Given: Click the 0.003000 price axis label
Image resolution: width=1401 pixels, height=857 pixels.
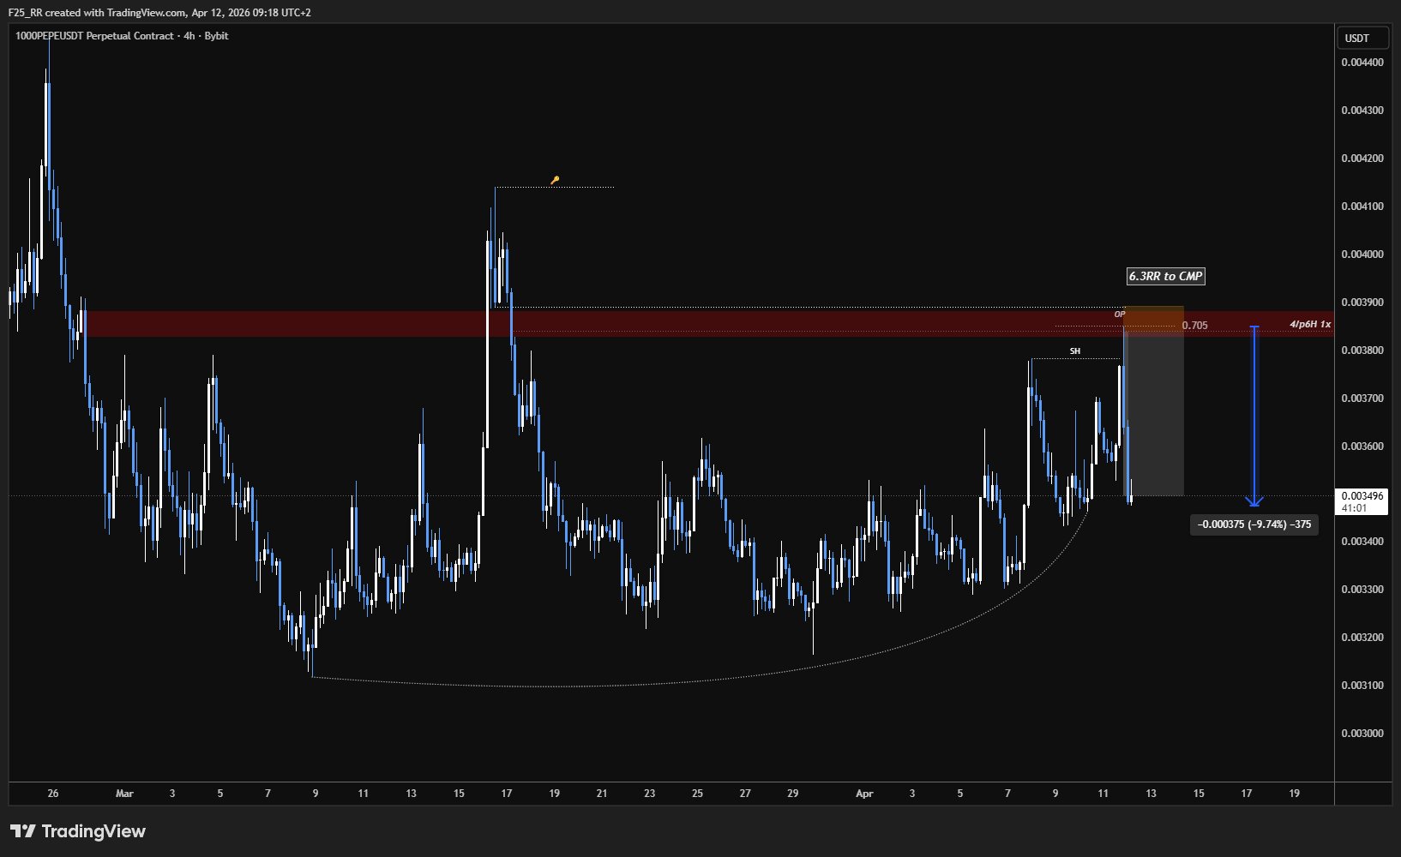Looking at the screenshot, I should (x=1362, y=734).
